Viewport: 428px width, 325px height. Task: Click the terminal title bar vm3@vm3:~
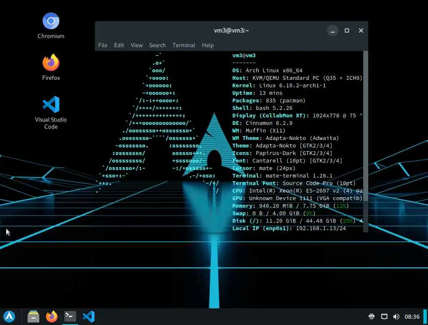coord(231,30)
